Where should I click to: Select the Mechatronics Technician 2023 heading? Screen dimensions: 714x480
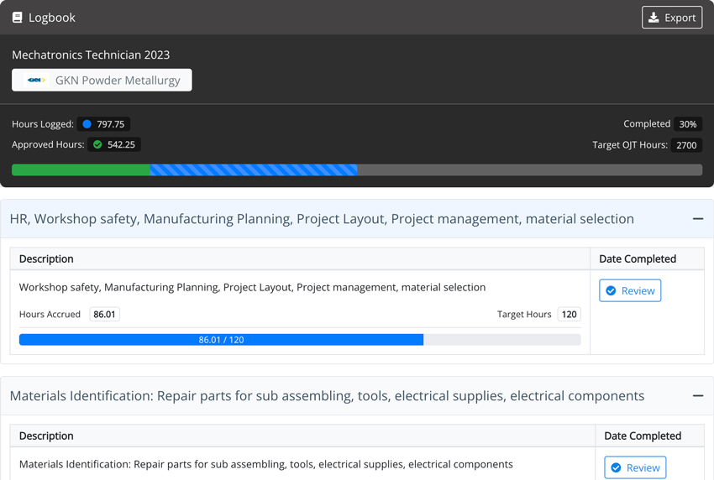[91, 55]
